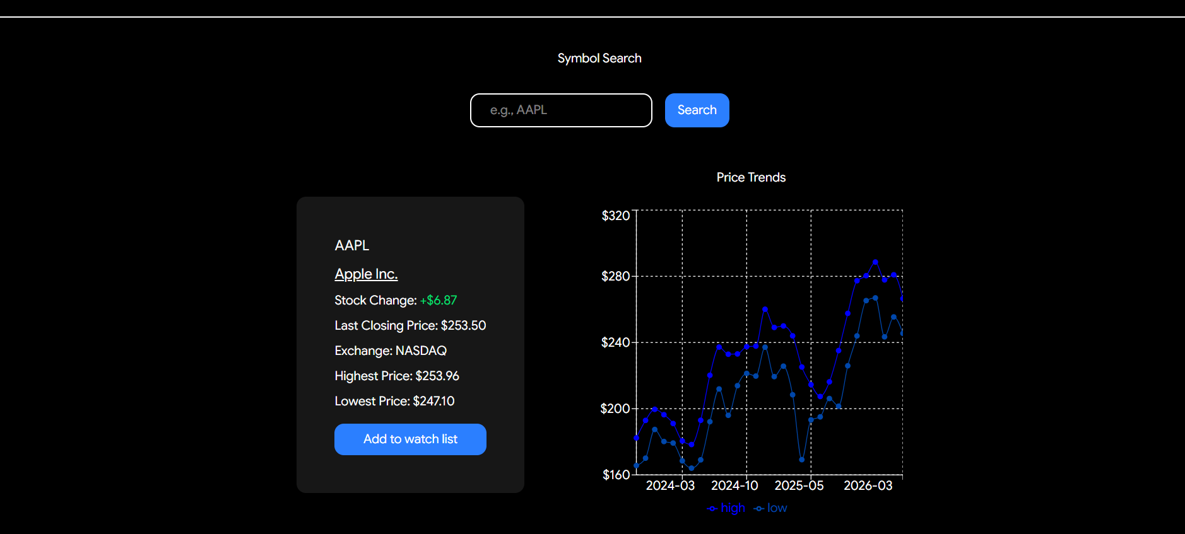
Task: Click Lowest Price: $247.10 text
Action: 394,402
